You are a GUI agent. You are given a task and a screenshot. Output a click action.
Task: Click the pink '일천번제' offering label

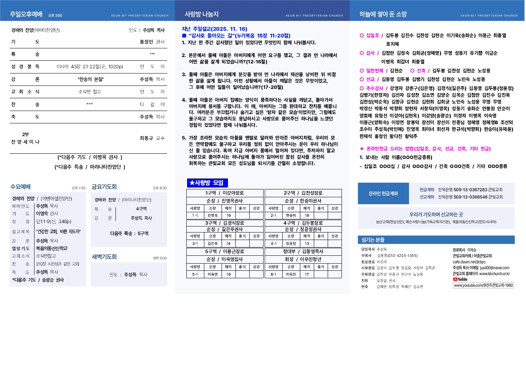click(x=375, y=71)
